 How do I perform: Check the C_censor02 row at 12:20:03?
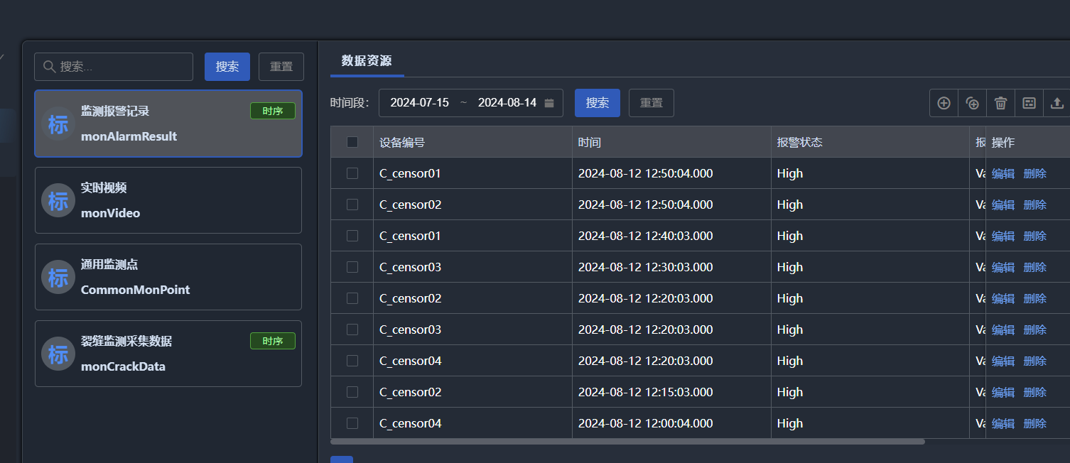[x=352, y=298]
